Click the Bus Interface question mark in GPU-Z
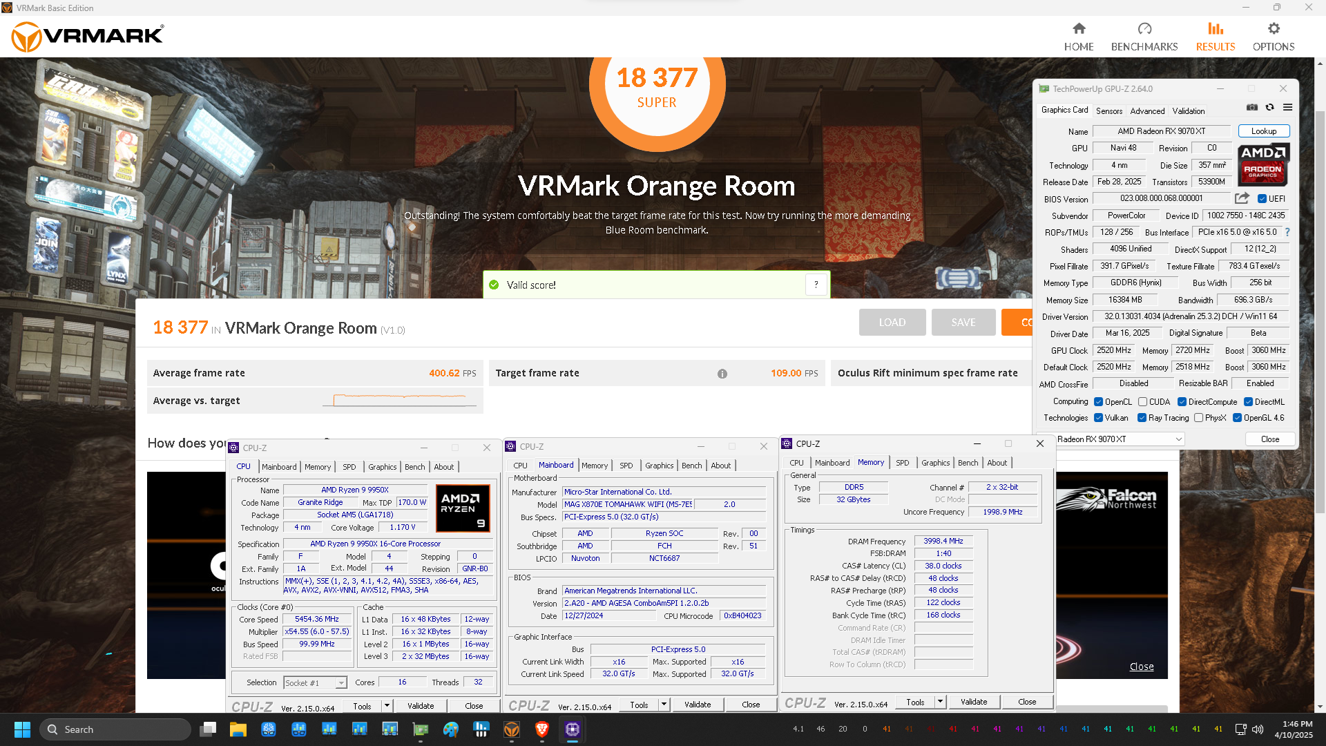Screen dimensions: 1326x746 [x=1287, y=233]
